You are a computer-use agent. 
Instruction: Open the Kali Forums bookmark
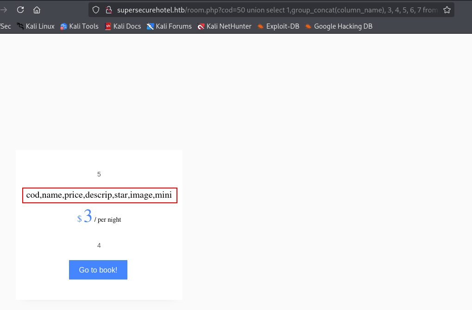(169, 26)
